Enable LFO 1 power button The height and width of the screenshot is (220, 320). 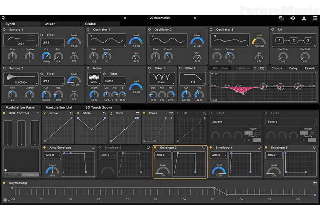coord(211,113)
